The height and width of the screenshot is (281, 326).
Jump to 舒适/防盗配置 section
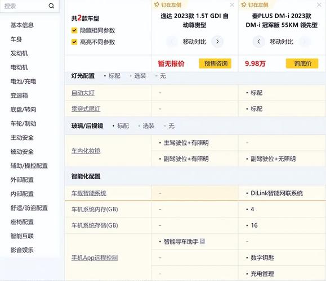[29, 208]
